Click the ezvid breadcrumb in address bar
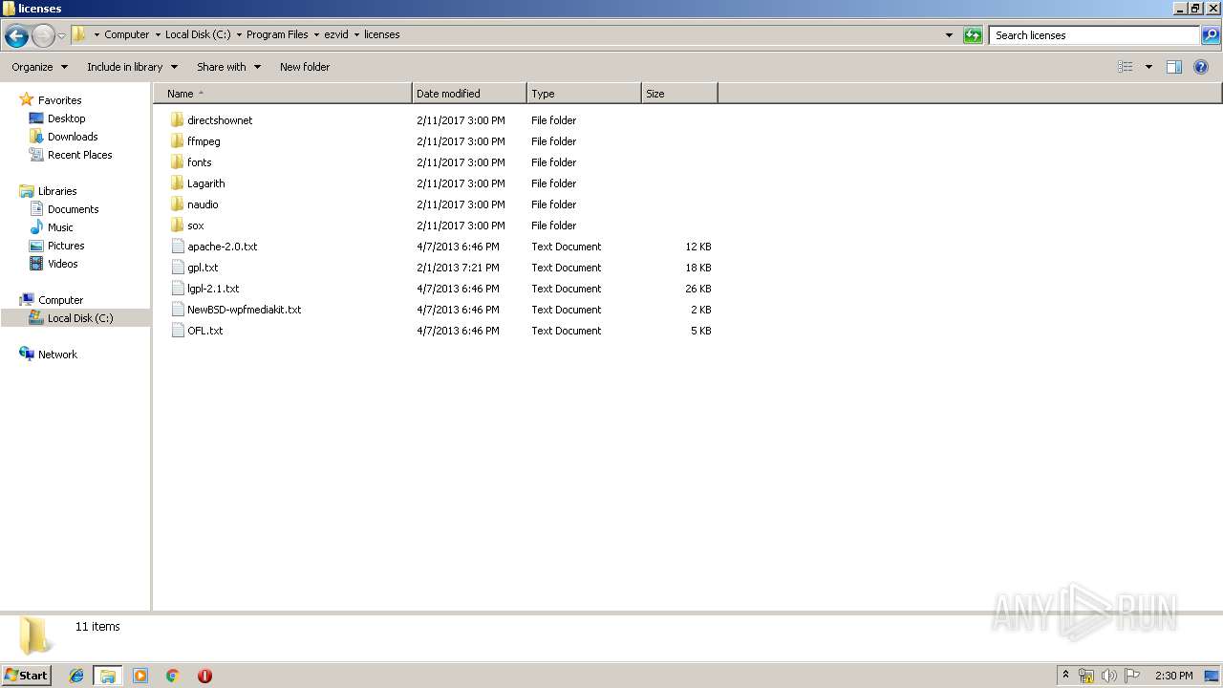Screen dimensions: 1223x688 (x=336, y=34)
